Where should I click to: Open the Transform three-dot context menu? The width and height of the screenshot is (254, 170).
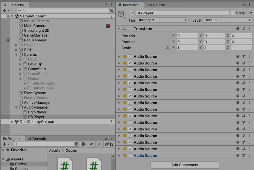[250, 28]
